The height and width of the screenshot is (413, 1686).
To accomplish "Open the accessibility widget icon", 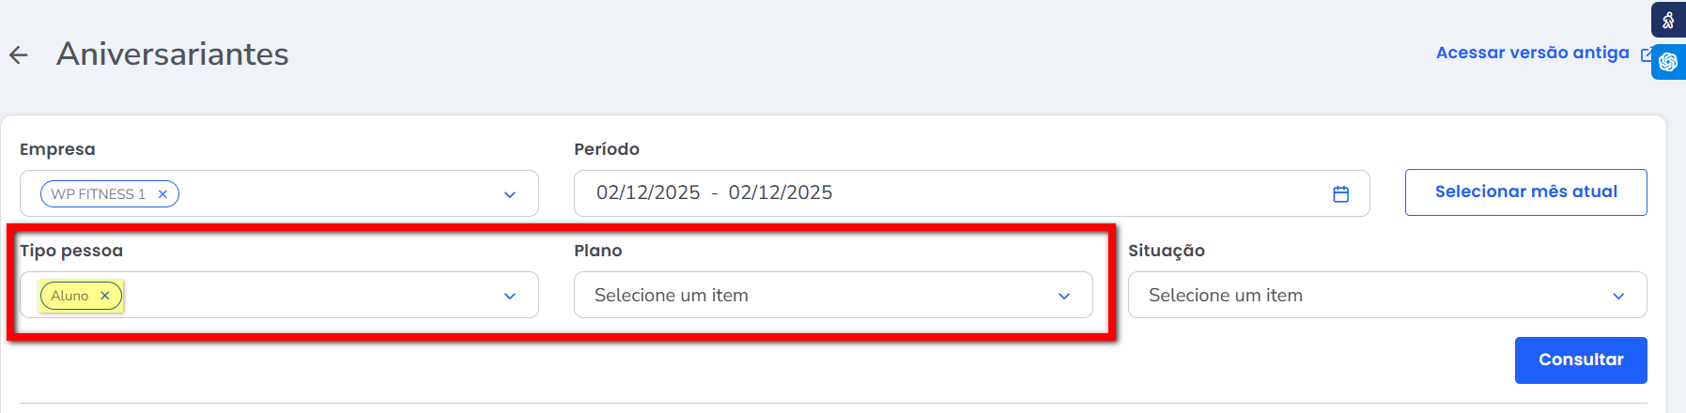I will point(1668,20).
